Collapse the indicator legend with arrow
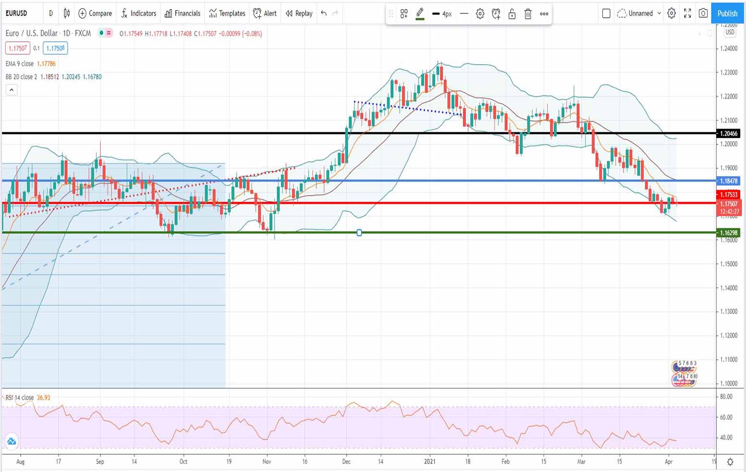746x472 pixels. tap(12, 90)
